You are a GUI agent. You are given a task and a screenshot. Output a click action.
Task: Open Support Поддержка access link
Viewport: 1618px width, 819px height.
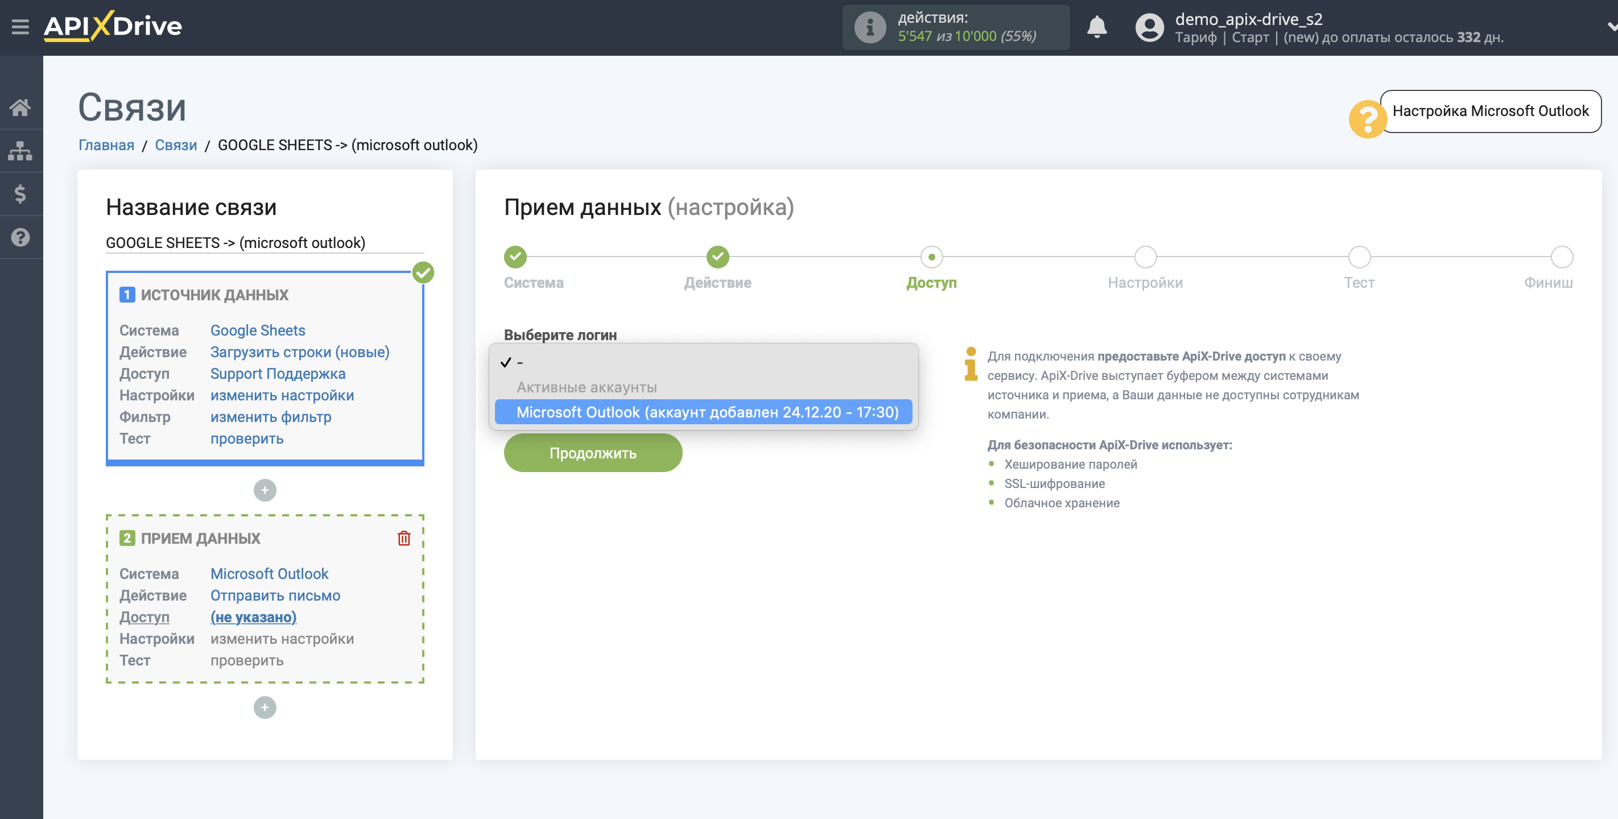tap(278, 374)
